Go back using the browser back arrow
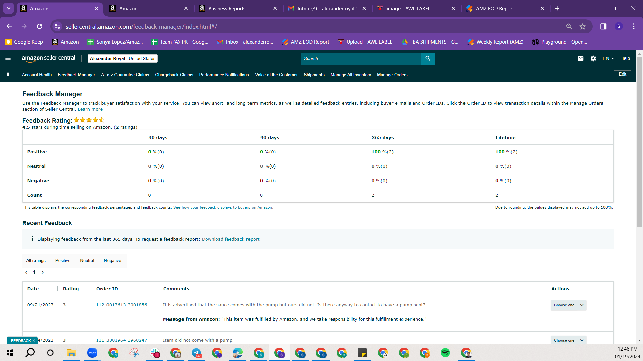 [x=9, y=26]
